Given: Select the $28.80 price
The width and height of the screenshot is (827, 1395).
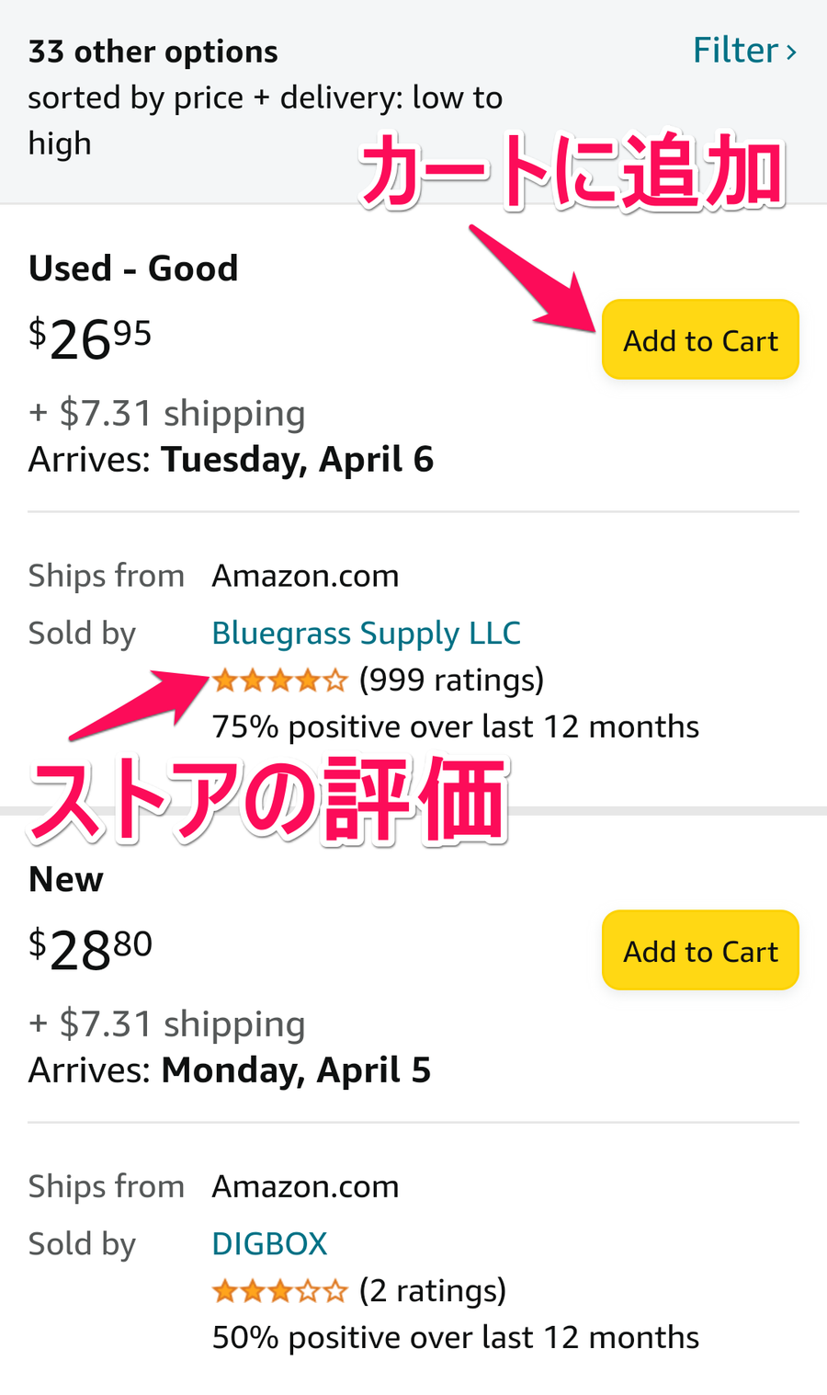Looking at the screenshot, I should [x=89, y=949].
